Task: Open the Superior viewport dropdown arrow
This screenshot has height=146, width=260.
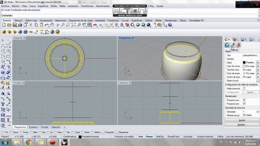Action: click(x=25, y=38)
